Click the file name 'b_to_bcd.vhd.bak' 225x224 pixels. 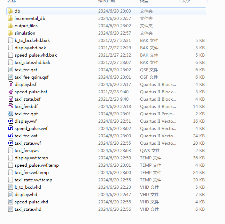32,41
